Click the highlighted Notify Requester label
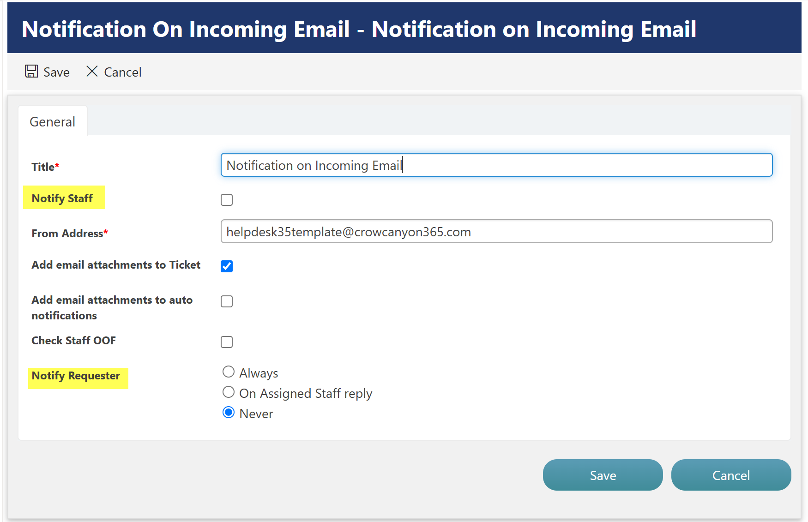Screen dimensions: 808x522 click(76, 376)
